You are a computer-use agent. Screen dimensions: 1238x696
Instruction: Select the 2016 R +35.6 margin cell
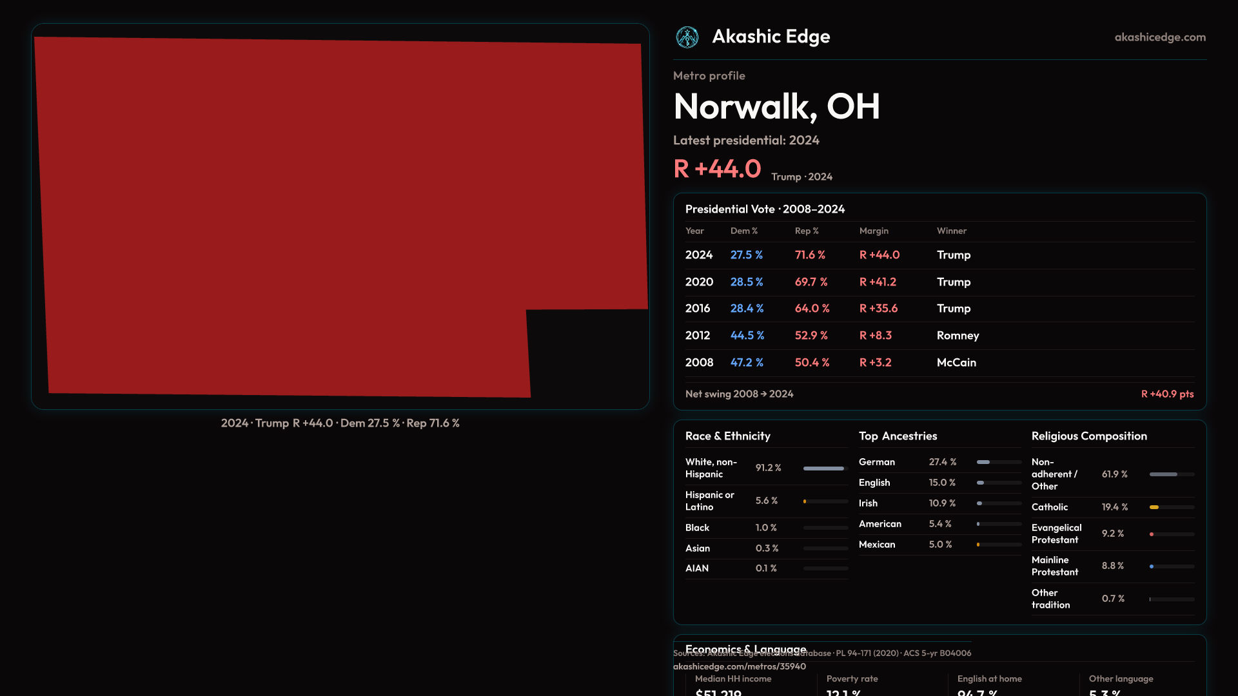(x=878, y=309)
